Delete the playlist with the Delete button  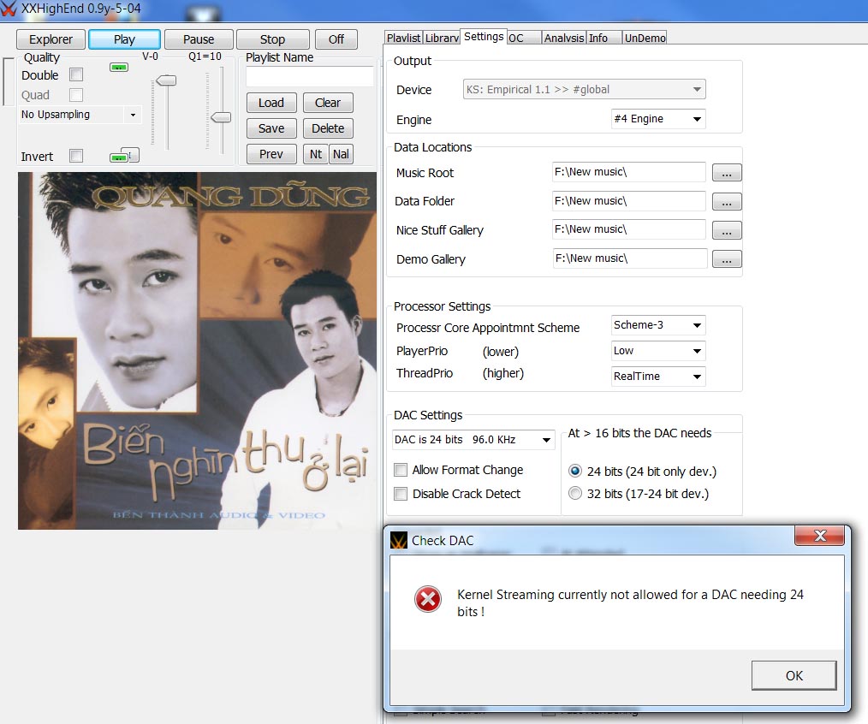point(328,128)
